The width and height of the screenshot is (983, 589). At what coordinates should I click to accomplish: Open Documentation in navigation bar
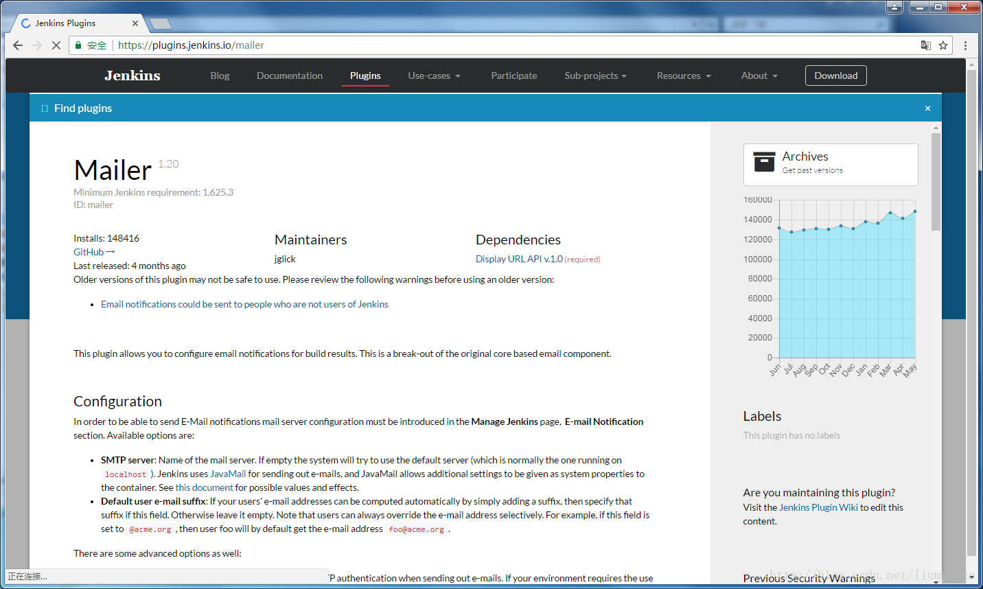pyautogui.click(x=290, y=76)
